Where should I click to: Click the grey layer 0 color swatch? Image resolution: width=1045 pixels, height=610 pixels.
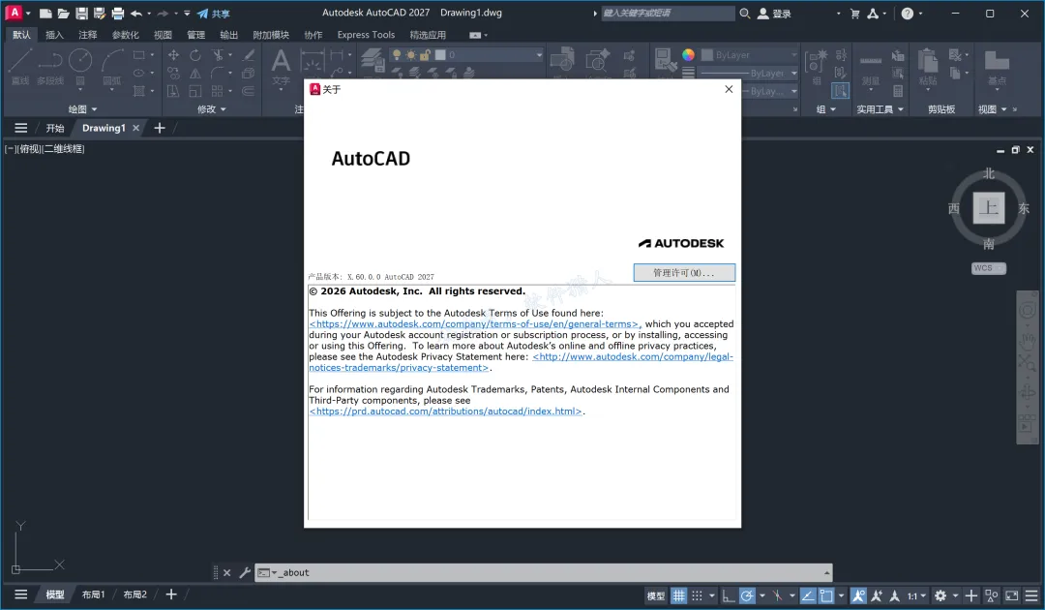tap(440, 54)
